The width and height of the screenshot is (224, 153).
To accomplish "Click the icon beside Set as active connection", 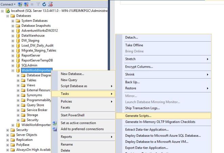I will point(55,123).
